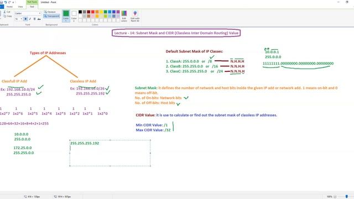
Task: Click the binary mask 11111111.00000000 text
Action: (298, 64)
